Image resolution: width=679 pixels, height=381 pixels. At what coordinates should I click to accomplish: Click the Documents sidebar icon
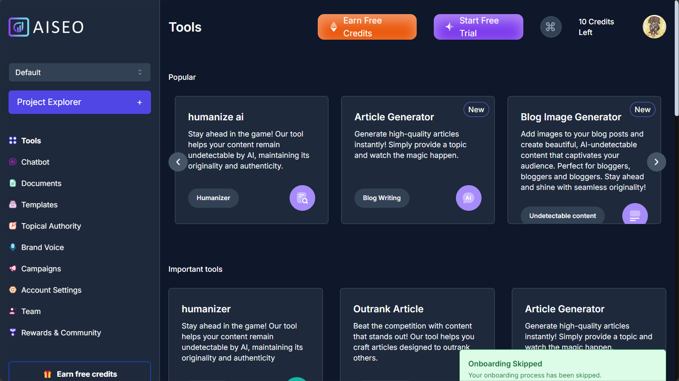13,183
